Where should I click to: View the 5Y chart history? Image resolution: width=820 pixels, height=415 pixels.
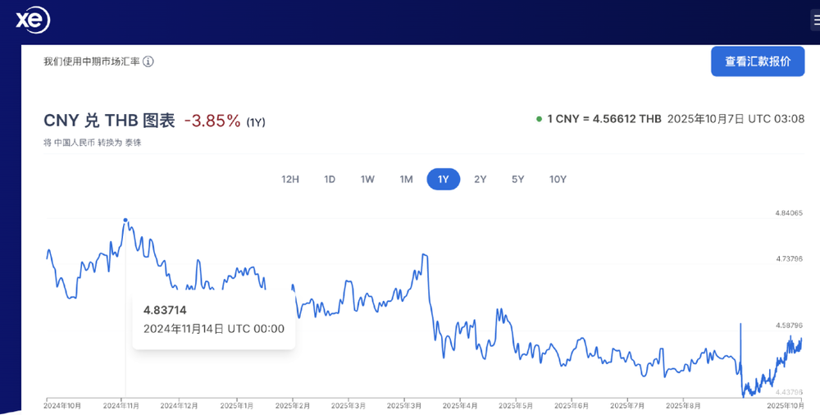tap(517, 179)
